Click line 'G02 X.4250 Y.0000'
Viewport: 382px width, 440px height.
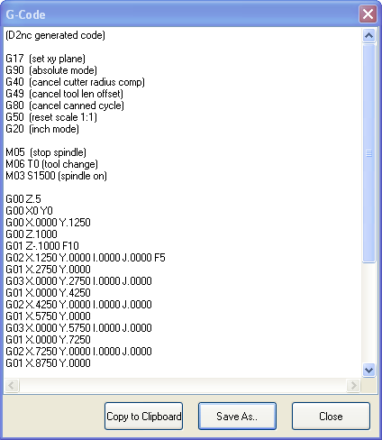78,305
